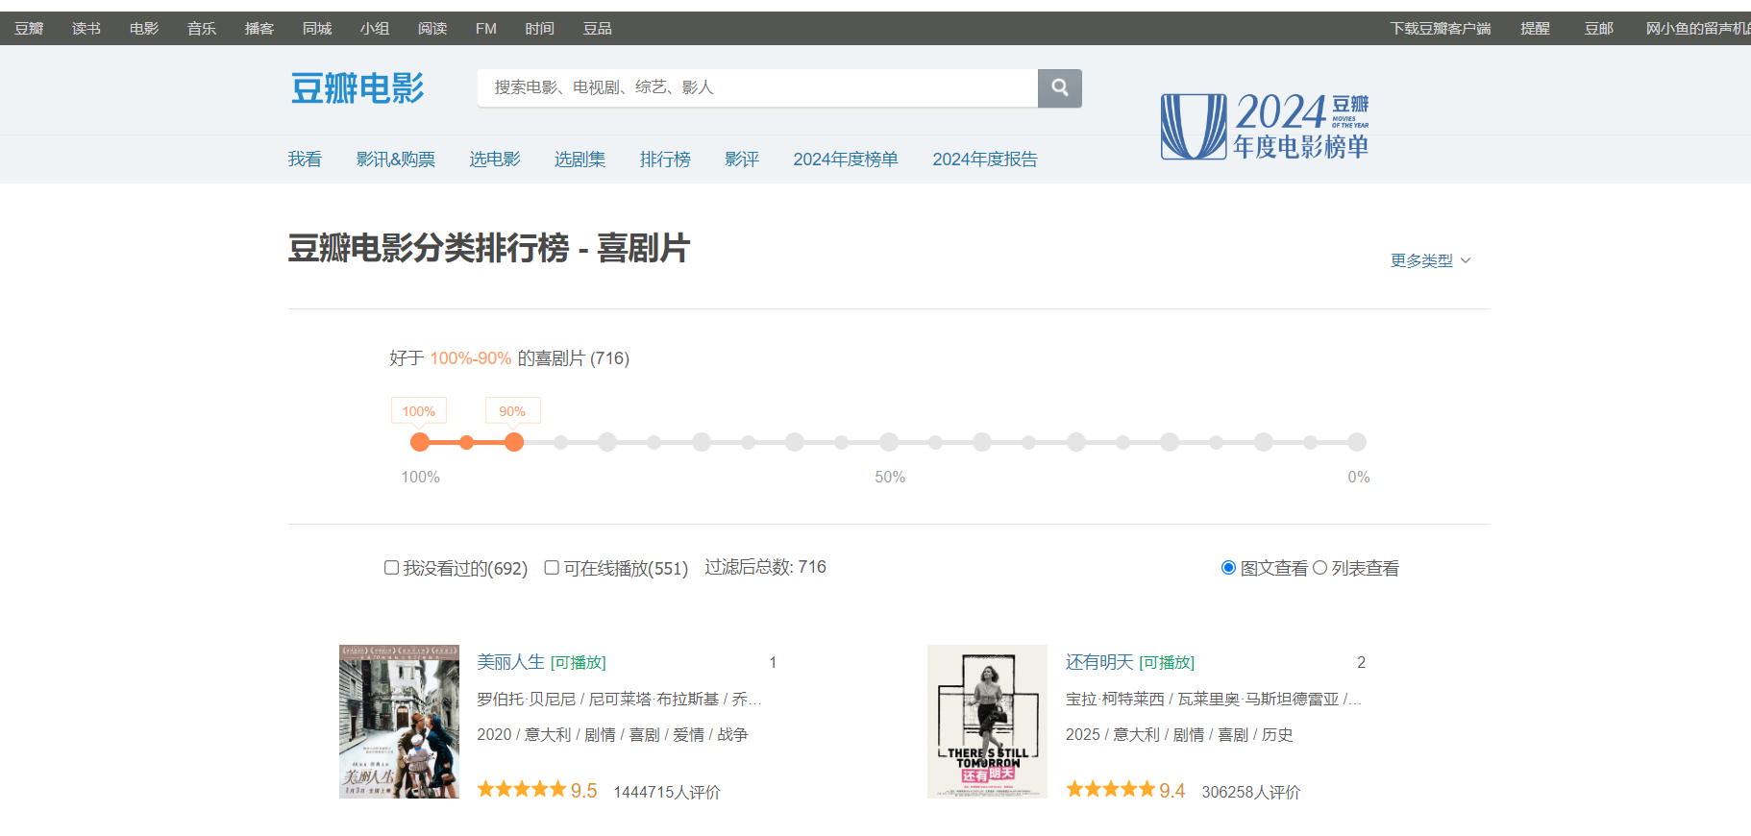1751x836 pixels.
Task: Go to 选电影 nav tab
Action: click(x=495, y=160)
